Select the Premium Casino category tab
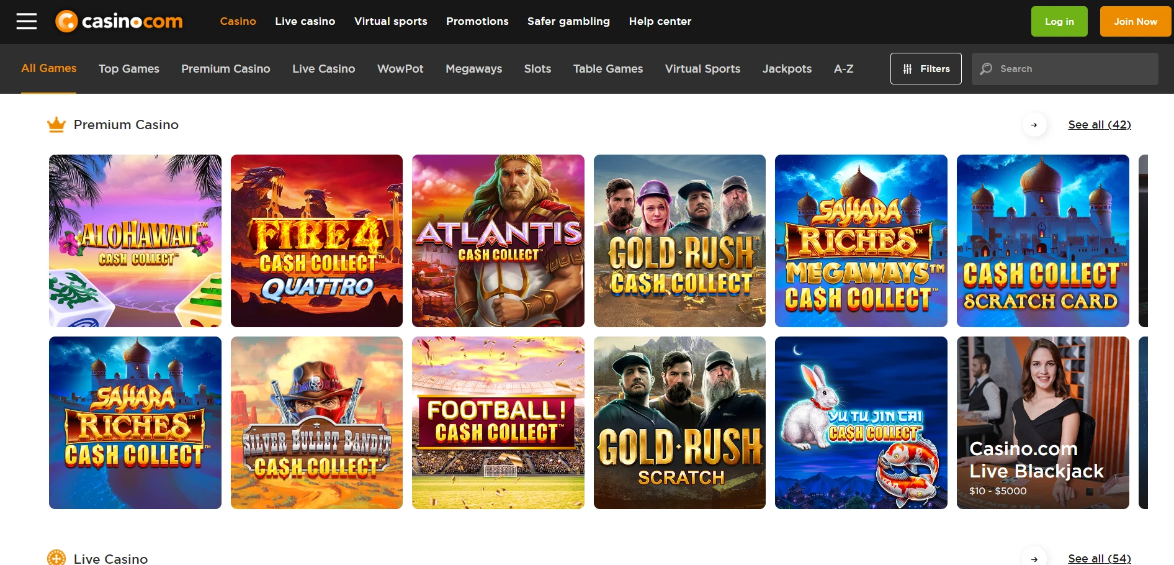1174x565 pixels. click(226, 69)
